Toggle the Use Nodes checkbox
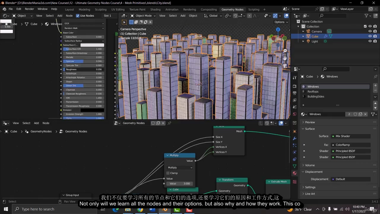 pos(78,16)
